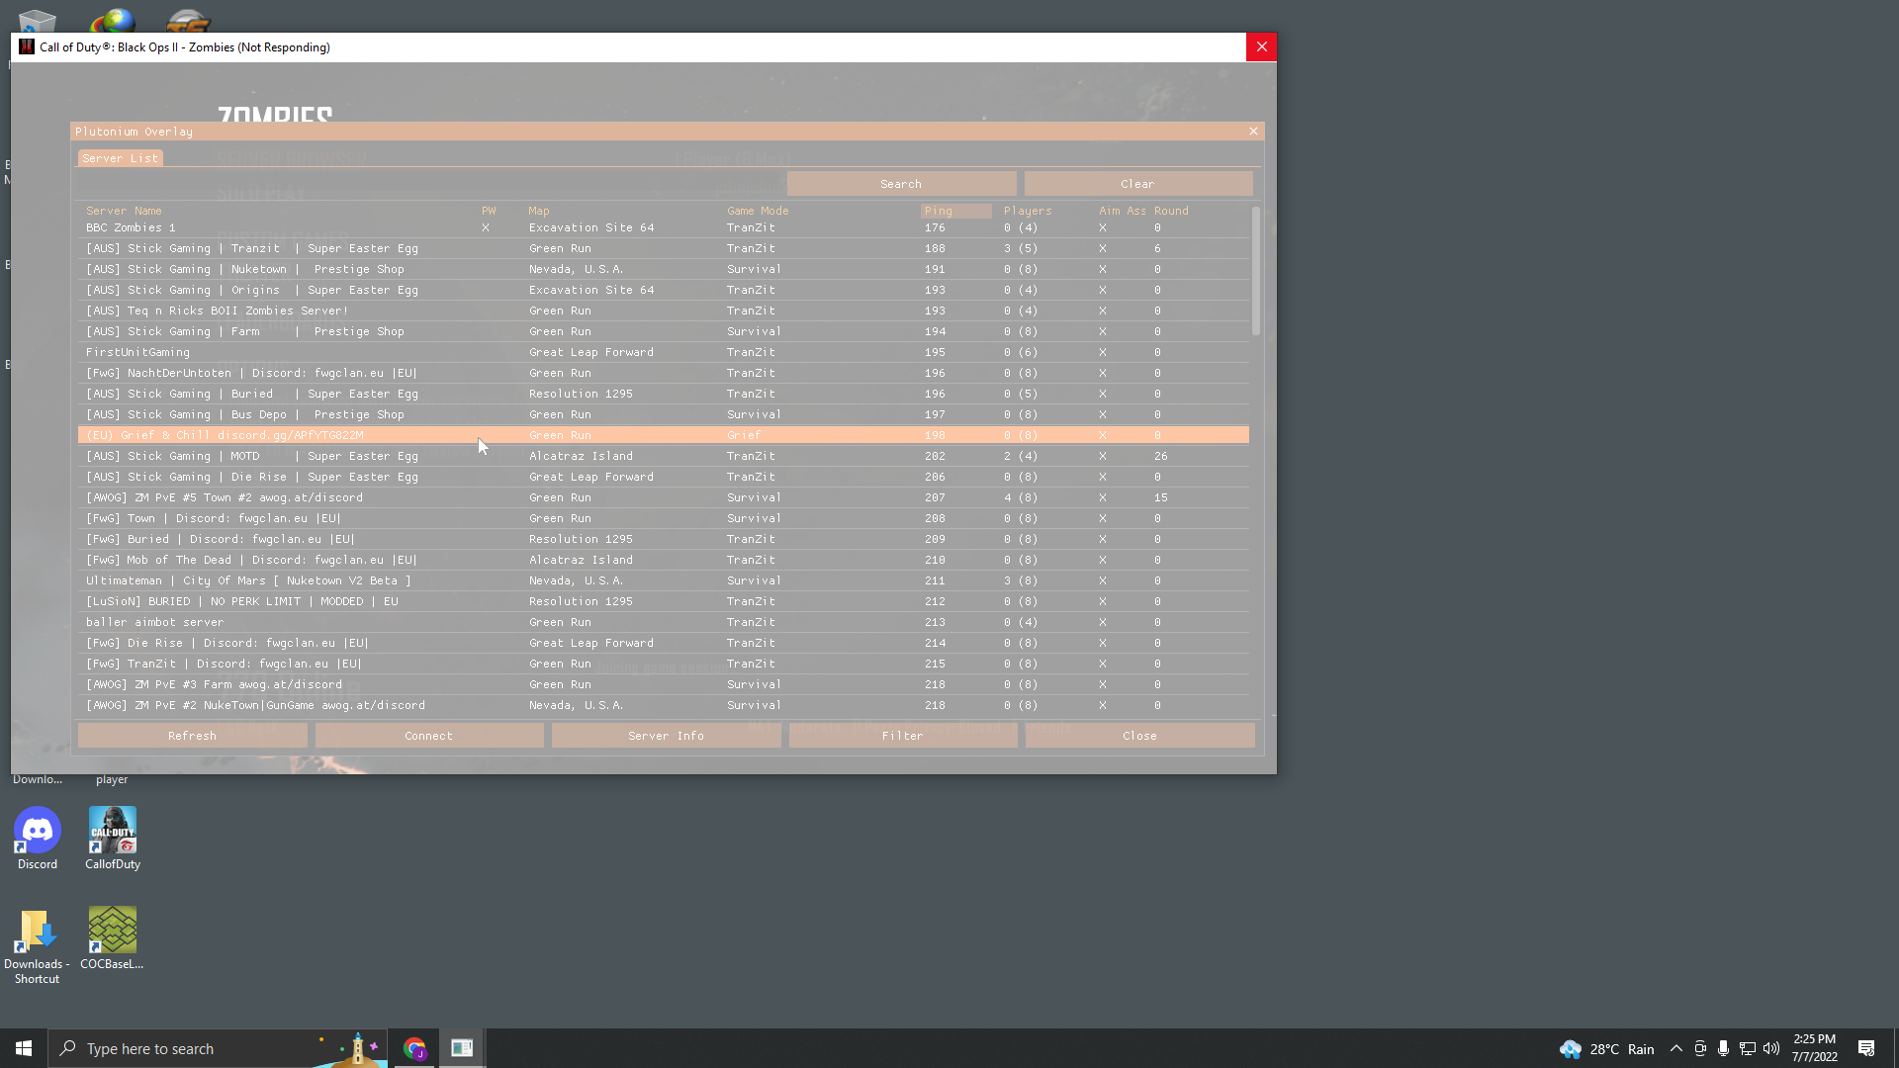Click the Black Ops II taskbar icon
Screen dimensions: 1899x1068
462,1048
